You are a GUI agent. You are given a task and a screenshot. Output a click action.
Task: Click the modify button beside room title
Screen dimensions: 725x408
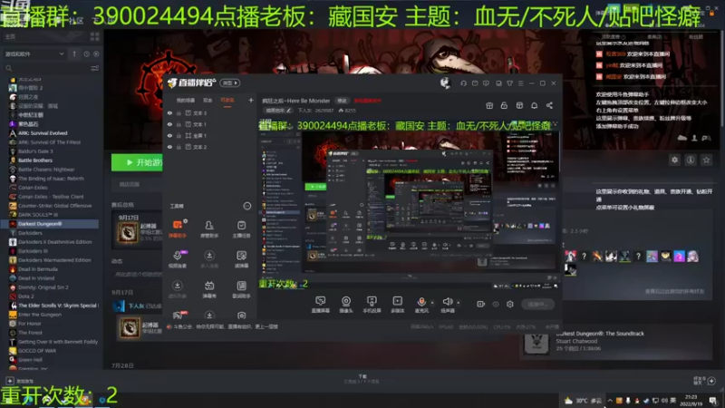click(x=342, y=101)
